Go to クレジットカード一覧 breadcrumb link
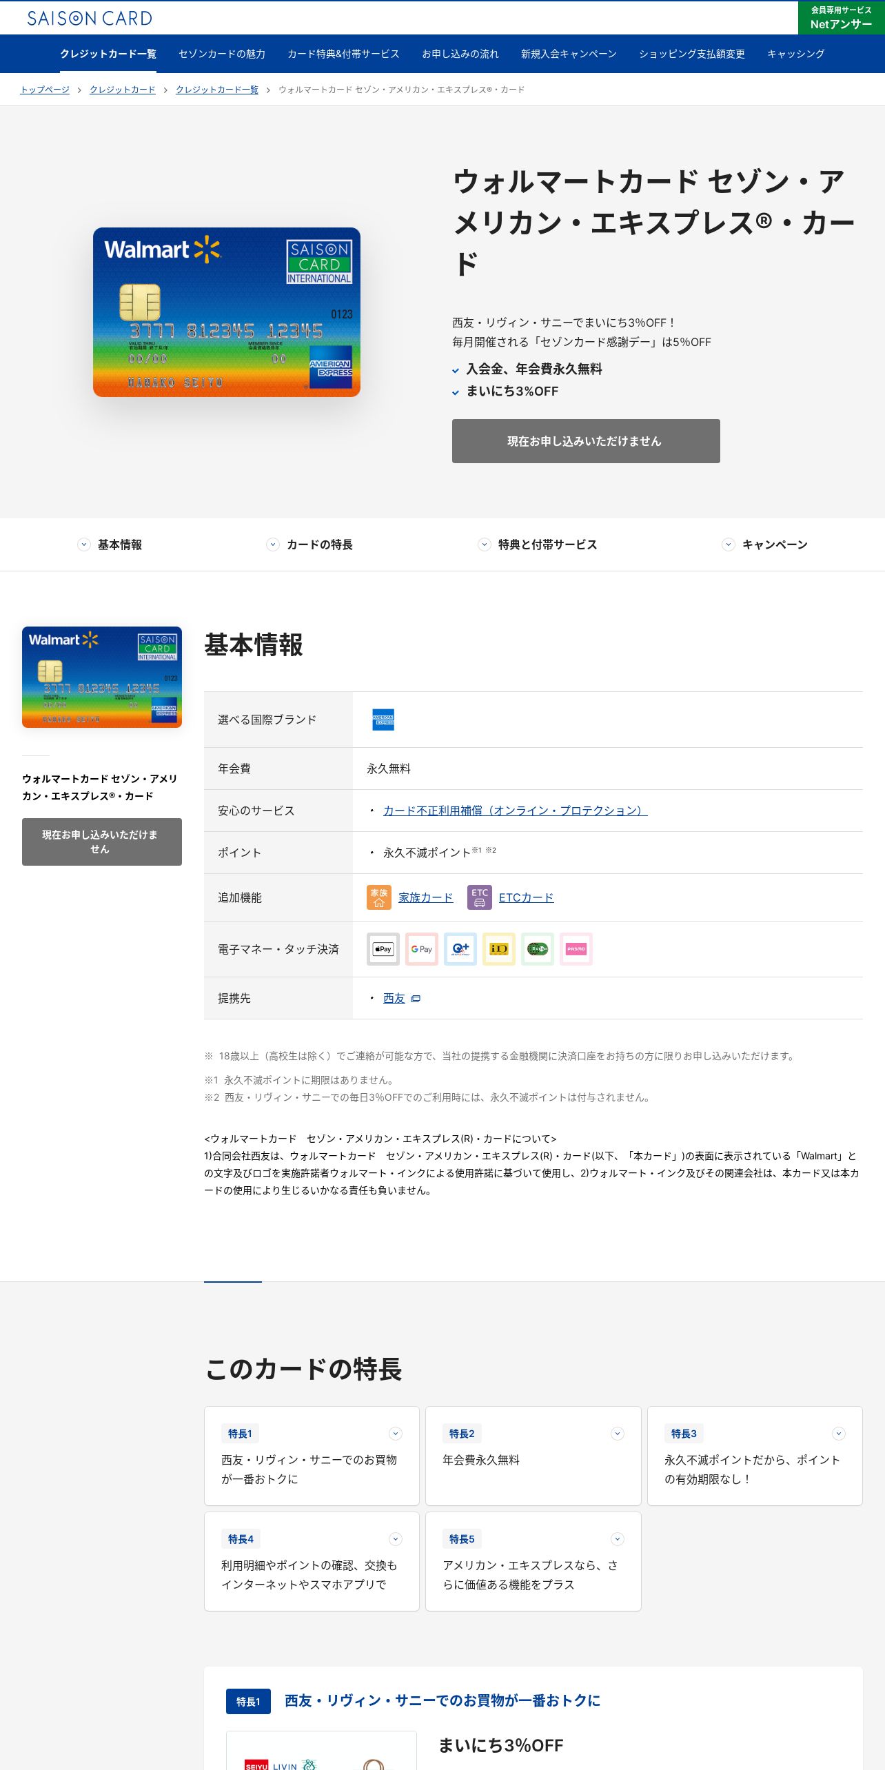This screenshot has width=885, height=1770. 217,90
